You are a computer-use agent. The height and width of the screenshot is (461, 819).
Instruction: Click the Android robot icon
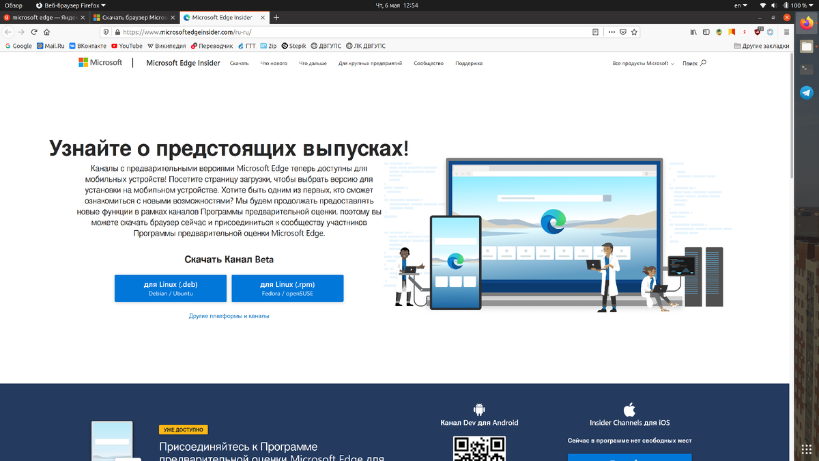pyautogui.click(x=478, y=409)
